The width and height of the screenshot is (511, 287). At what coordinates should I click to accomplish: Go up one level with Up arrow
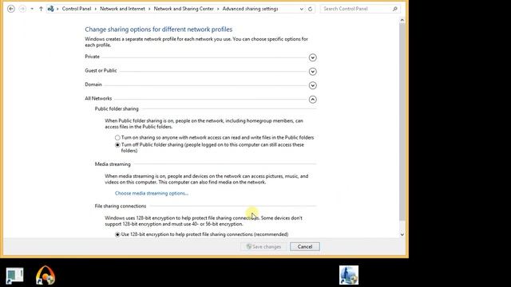pos(41,9)
